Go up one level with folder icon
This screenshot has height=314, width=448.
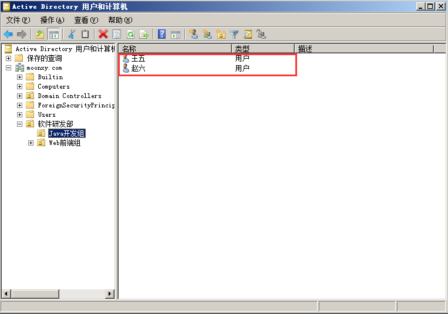[40, 35]
